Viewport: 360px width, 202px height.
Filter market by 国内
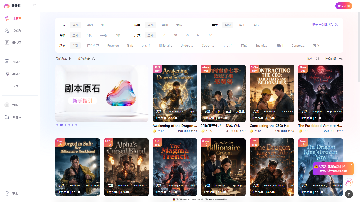pyautogui.click(x=90, y=25)
